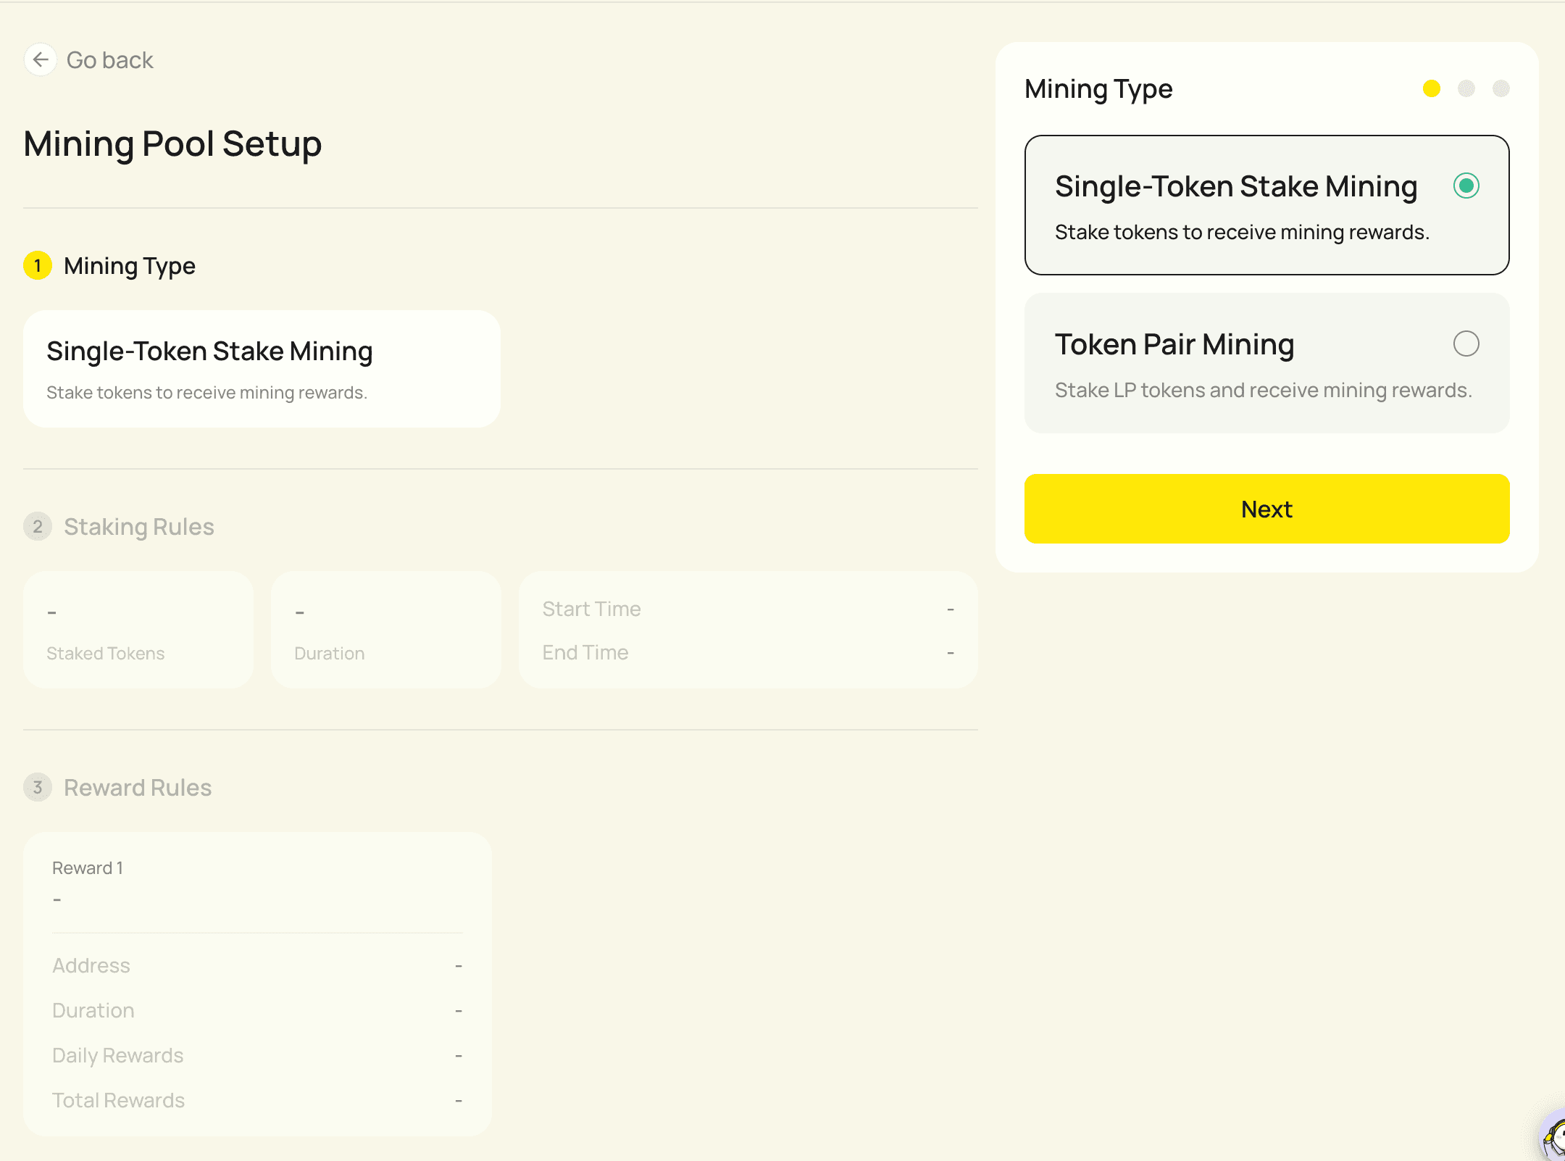Click the yellow step 1 badge

point(38,265)
